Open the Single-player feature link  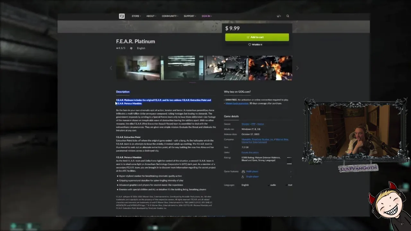coord(252,176)
